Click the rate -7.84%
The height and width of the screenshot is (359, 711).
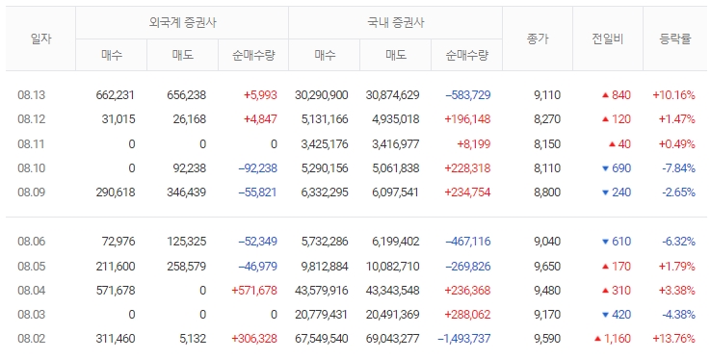(678, 168)
